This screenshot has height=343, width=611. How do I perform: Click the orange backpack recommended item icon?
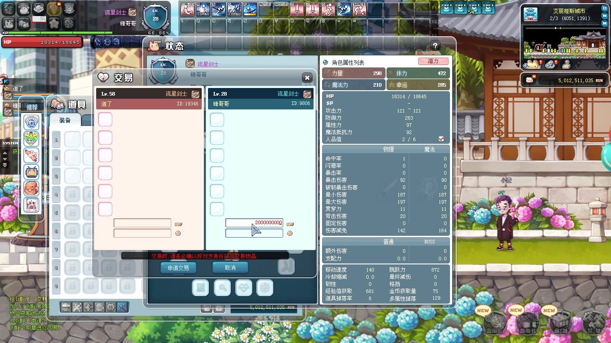click(x=31, y=188)
